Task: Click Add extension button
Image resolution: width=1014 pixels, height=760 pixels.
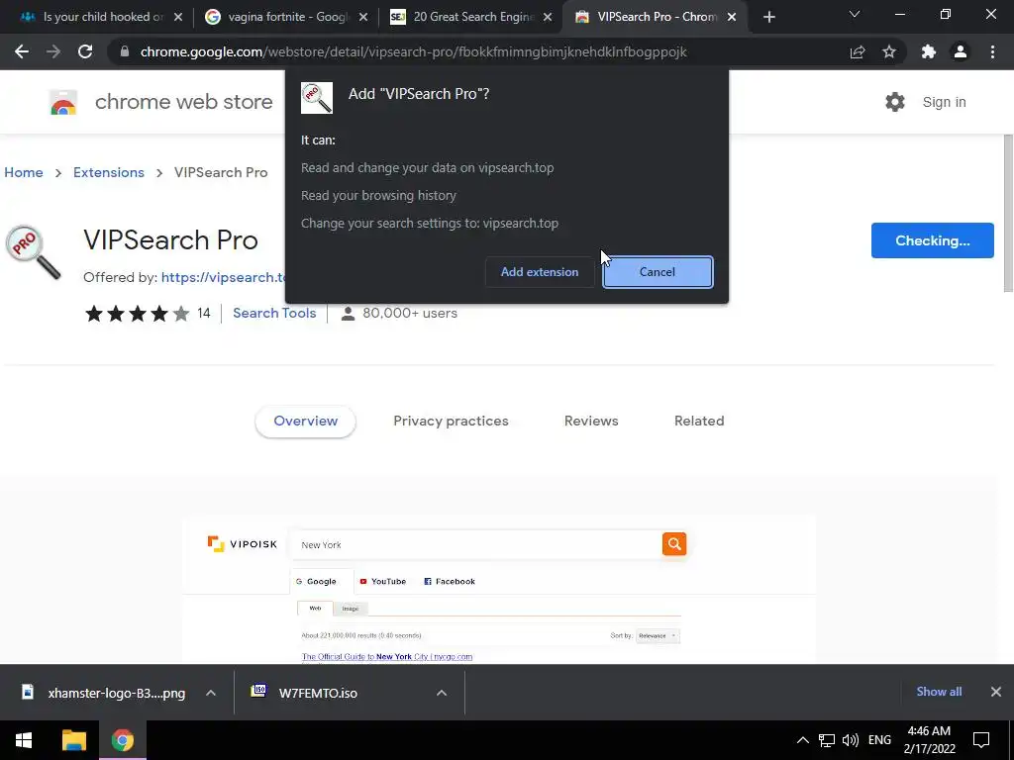Action: click(x=540, y=272)
